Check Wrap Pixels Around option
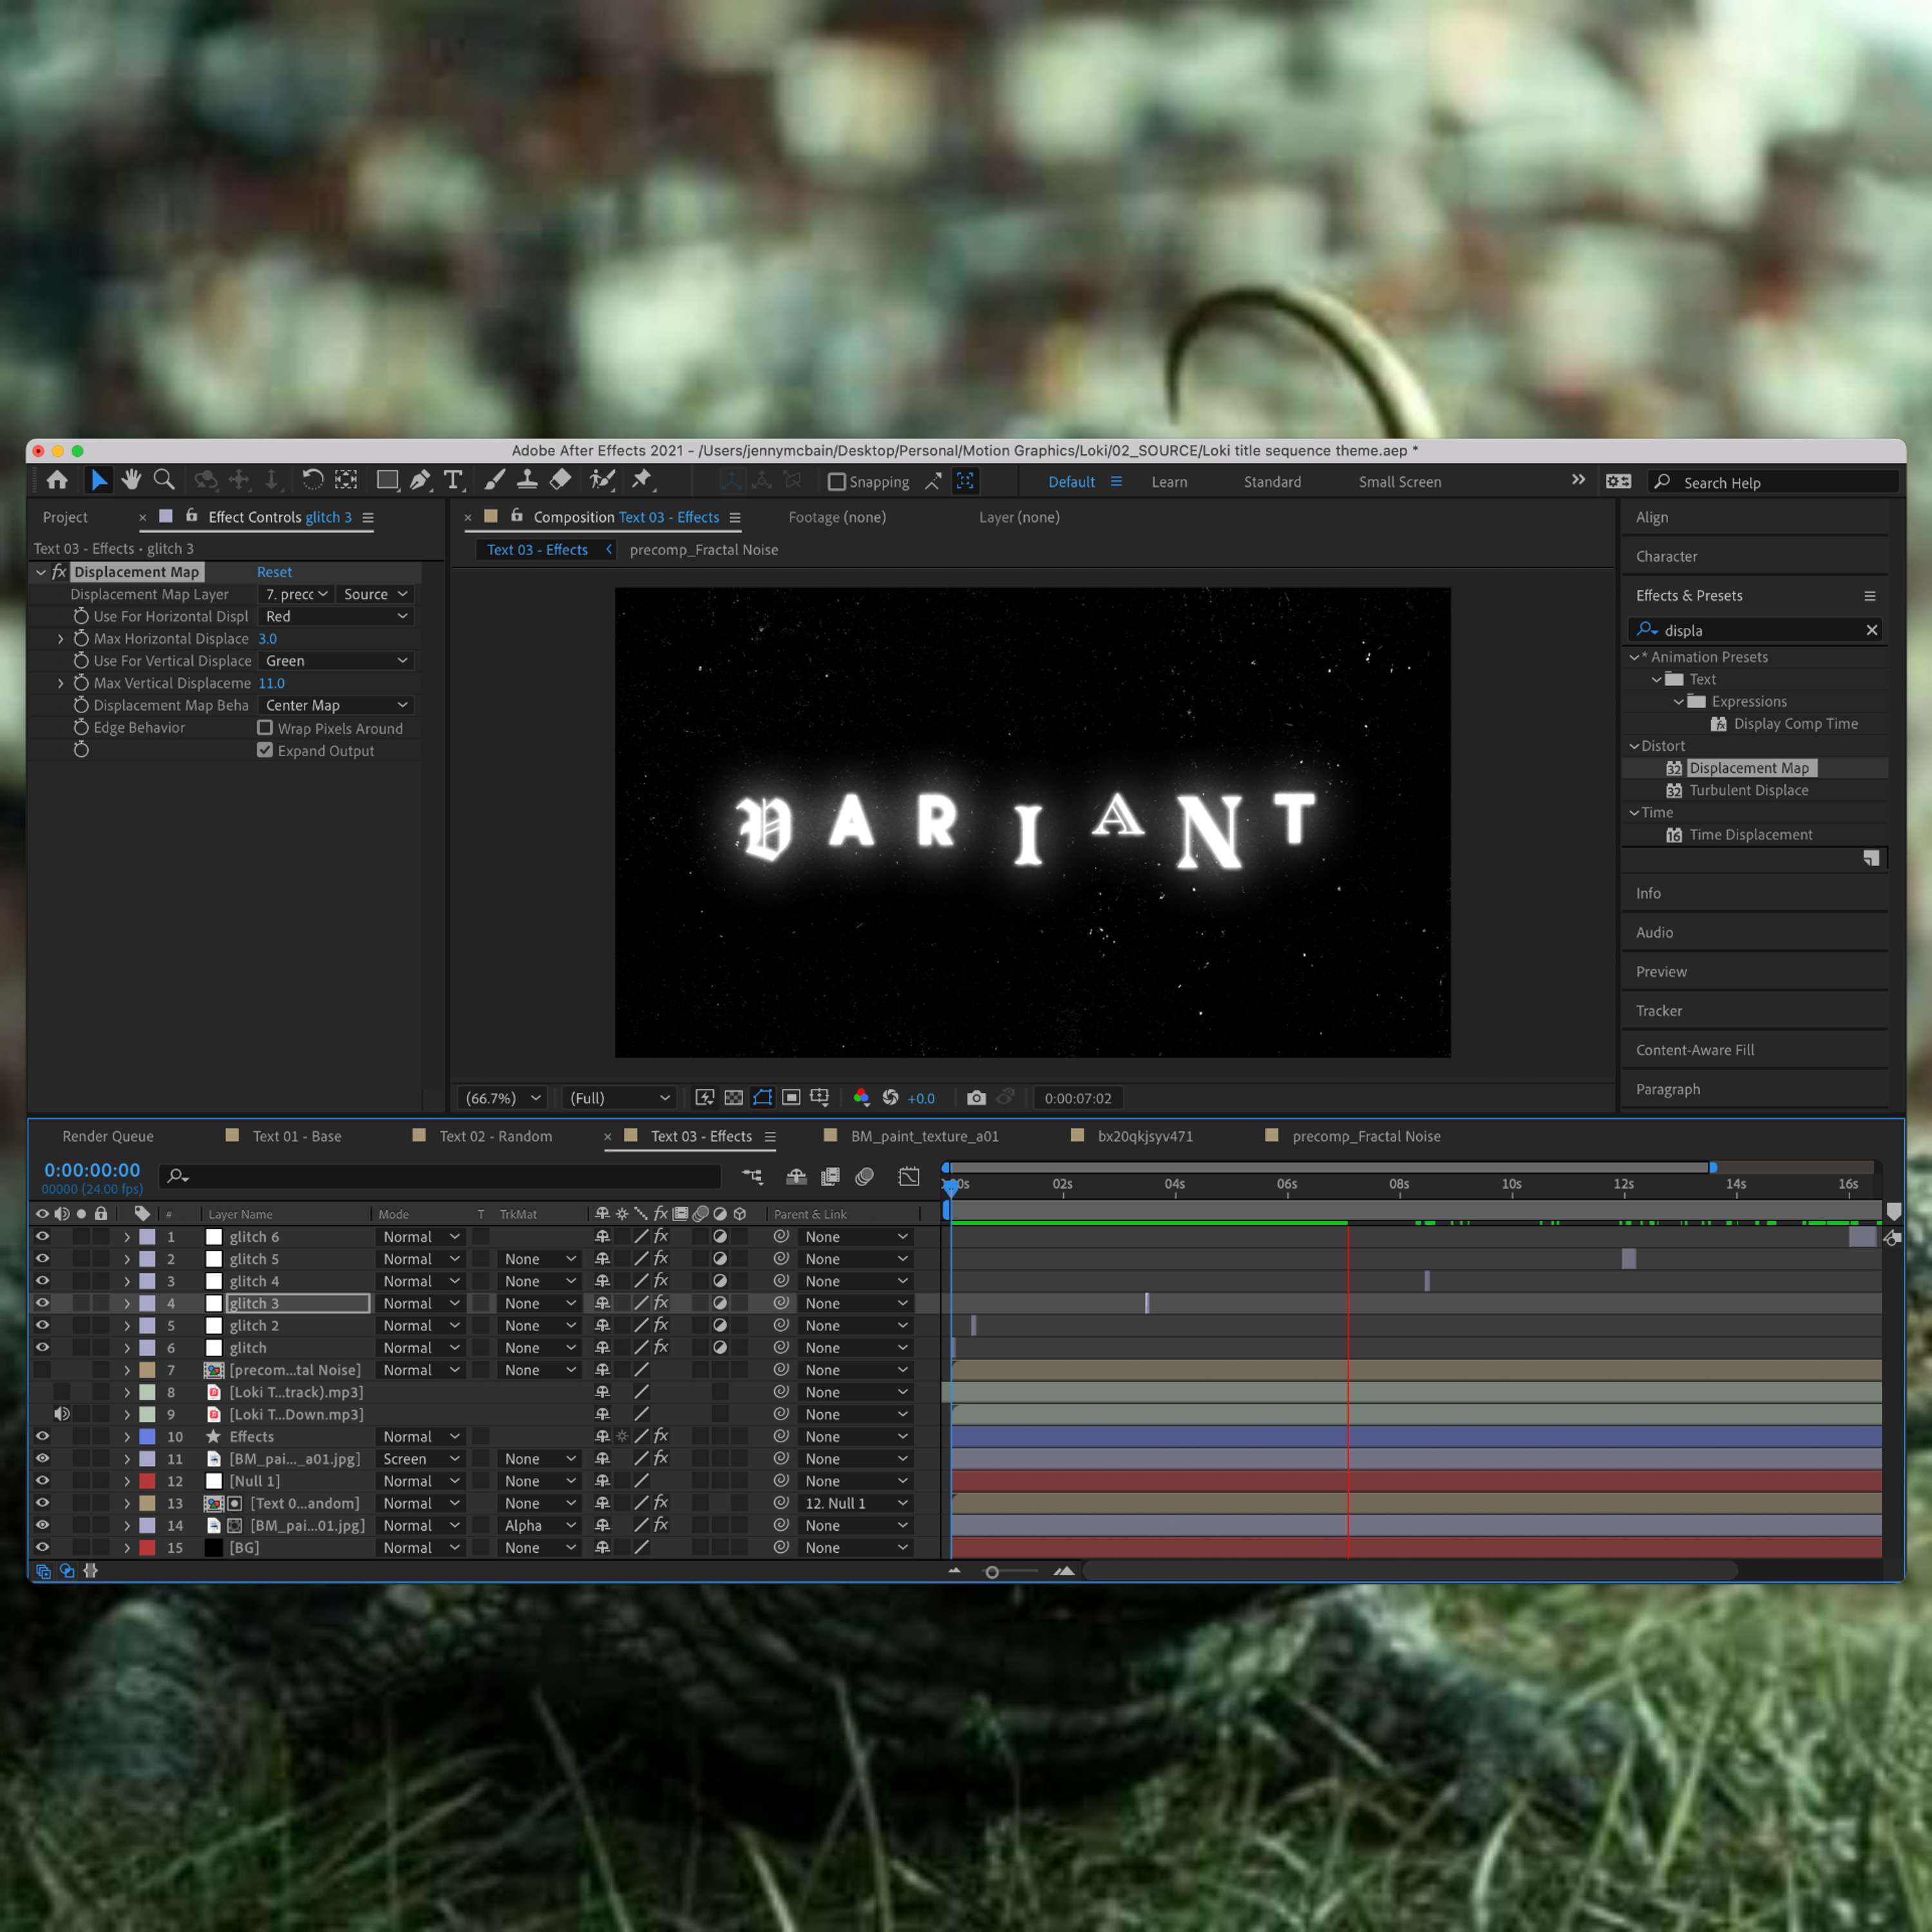The image size is (1932, 1932). [x=265, y=728]
